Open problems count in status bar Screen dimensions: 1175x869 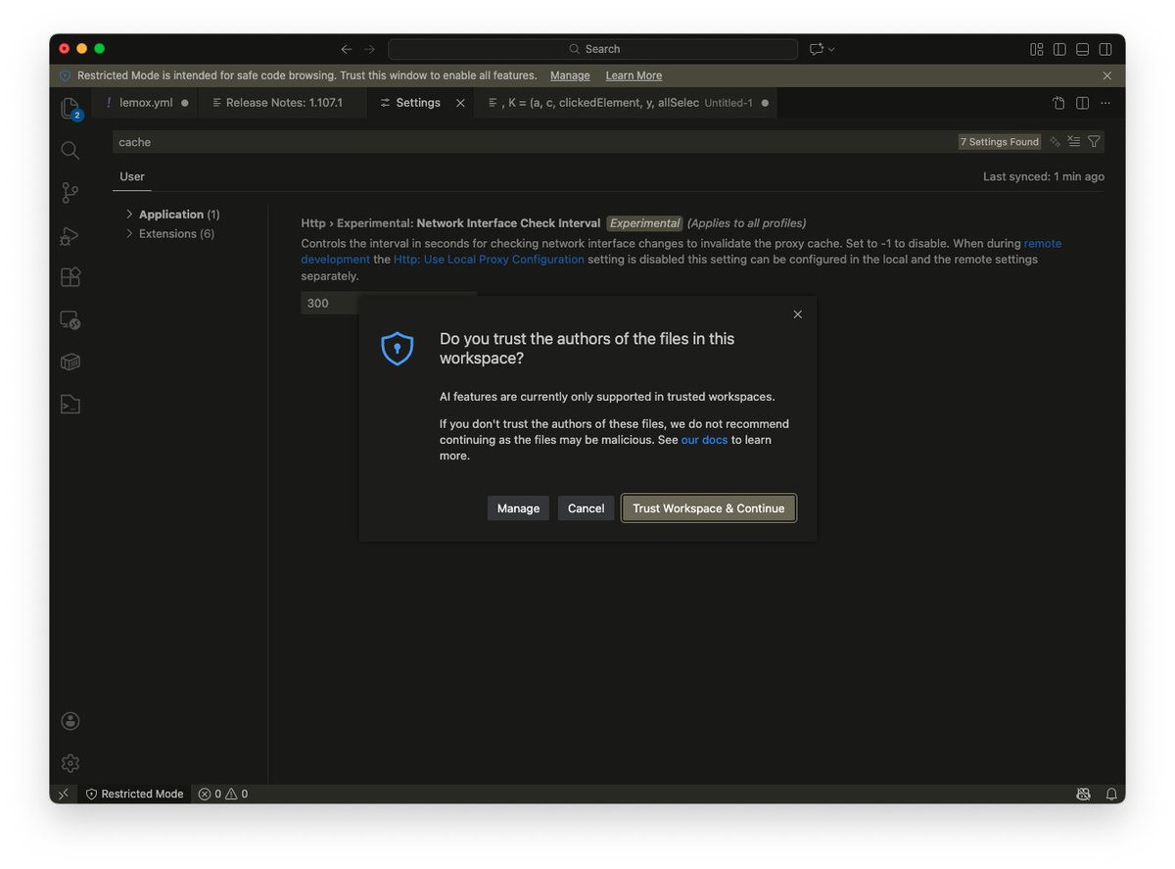pos(222,794)
